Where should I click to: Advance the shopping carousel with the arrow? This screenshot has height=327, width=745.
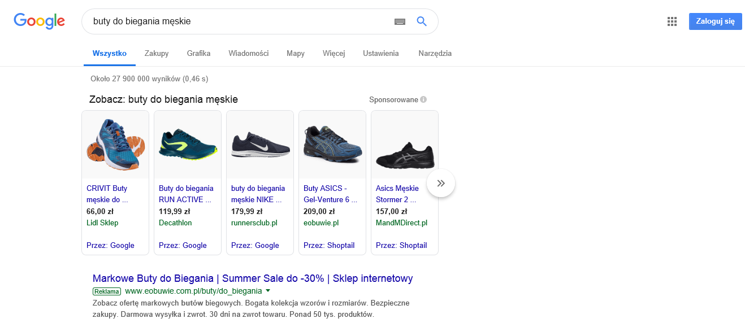[x=440, y=182]
